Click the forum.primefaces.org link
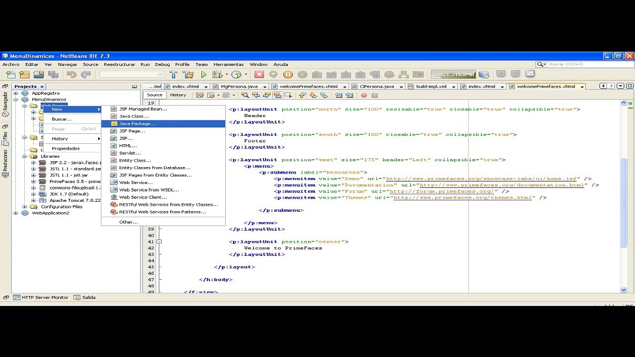The image size is (635, 357). pos(442,191)
